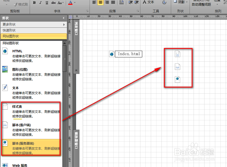Select the globe HTML icon beside Index.html

111,54
